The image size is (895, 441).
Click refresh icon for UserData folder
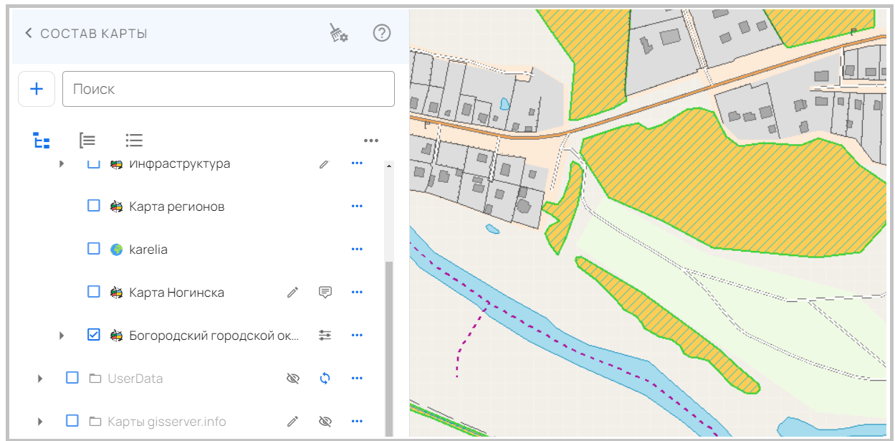click(x=325, y=379)
